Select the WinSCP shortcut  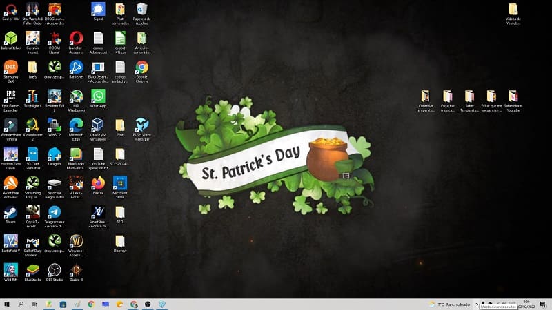(55, 128)
